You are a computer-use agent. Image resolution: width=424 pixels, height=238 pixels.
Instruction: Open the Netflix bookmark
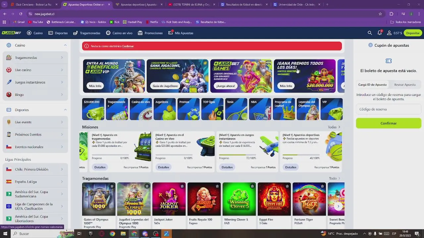coord(152,22)
